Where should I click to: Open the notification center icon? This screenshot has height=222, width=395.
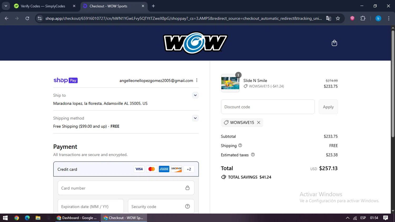tap(386, 218)
